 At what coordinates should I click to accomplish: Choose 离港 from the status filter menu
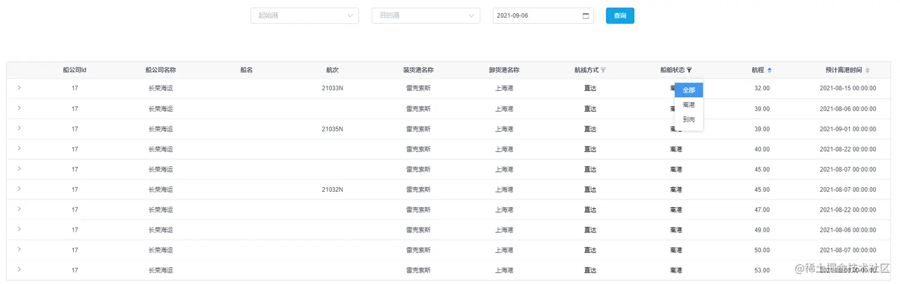point(689,105)
